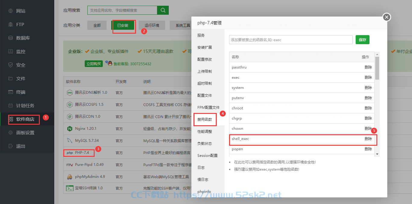Screen dimensions: 412x204
Task: Click the 宝塔SSH终端 app icon
Action: click(x=70, y=188)
